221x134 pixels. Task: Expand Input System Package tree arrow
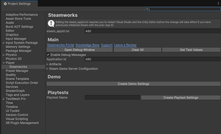point(4,43)
